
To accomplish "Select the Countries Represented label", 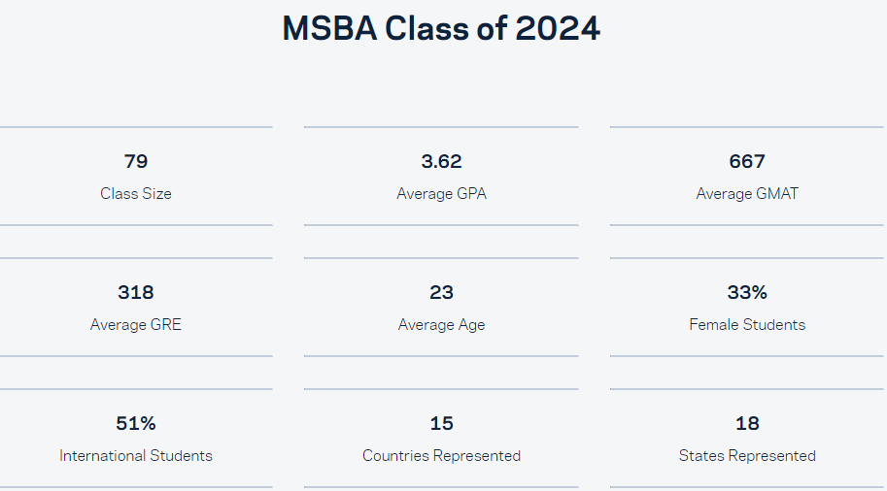I will (x=442, y=455).
